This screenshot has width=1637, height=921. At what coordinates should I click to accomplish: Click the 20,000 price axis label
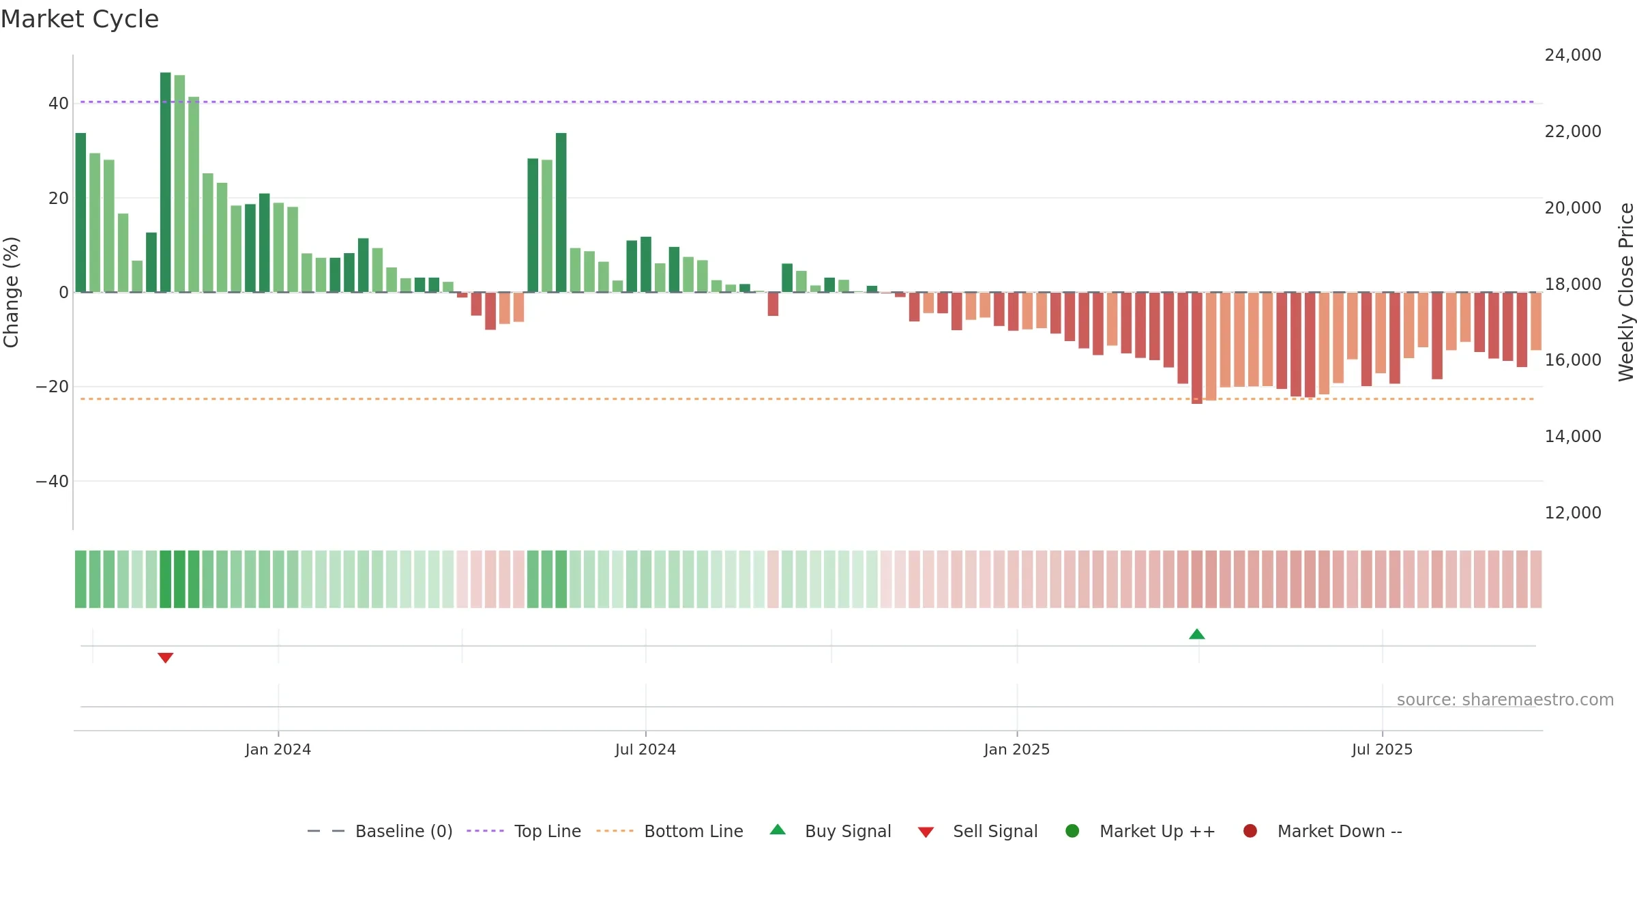coord(1573,208)
